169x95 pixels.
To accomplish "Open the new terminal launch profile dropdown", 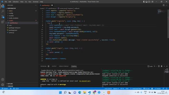I will (156, 66).
